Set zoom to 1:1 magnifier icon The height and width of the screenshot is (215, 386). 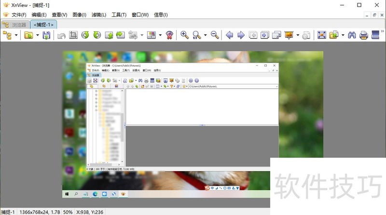[197, 35]
